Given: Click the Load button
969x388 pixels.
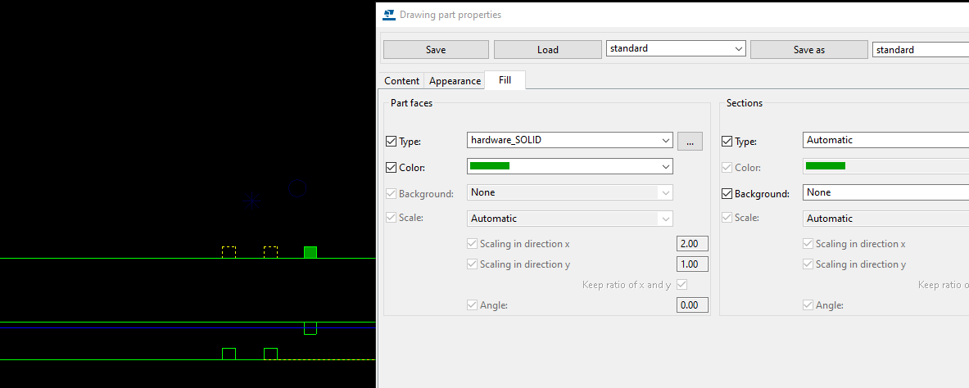Looking at the screenshot, I should tap(547, 50).
